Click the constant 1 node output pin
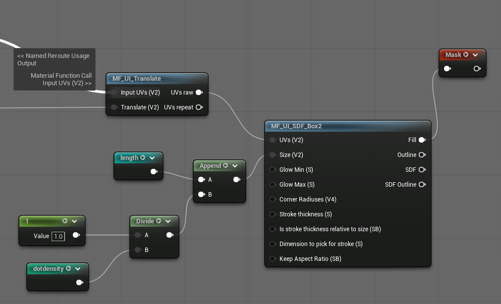 (76, 235)
